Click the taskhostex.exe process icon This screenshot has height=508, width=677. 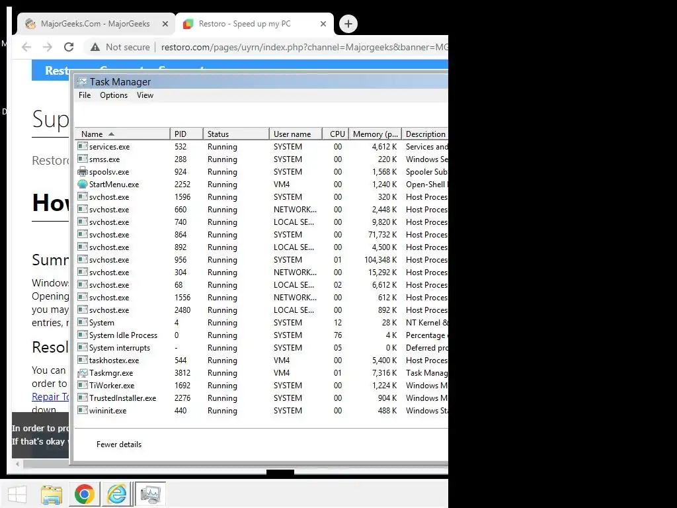tap(83, 360)
